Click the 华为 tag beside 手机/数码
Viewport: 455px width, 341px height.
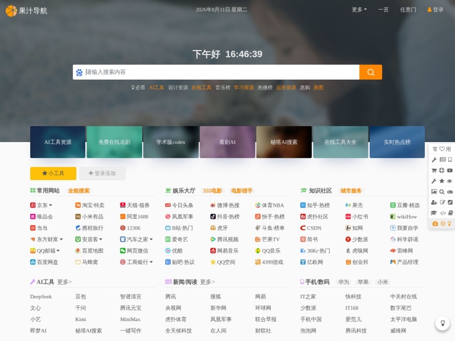tap(344, 282)
